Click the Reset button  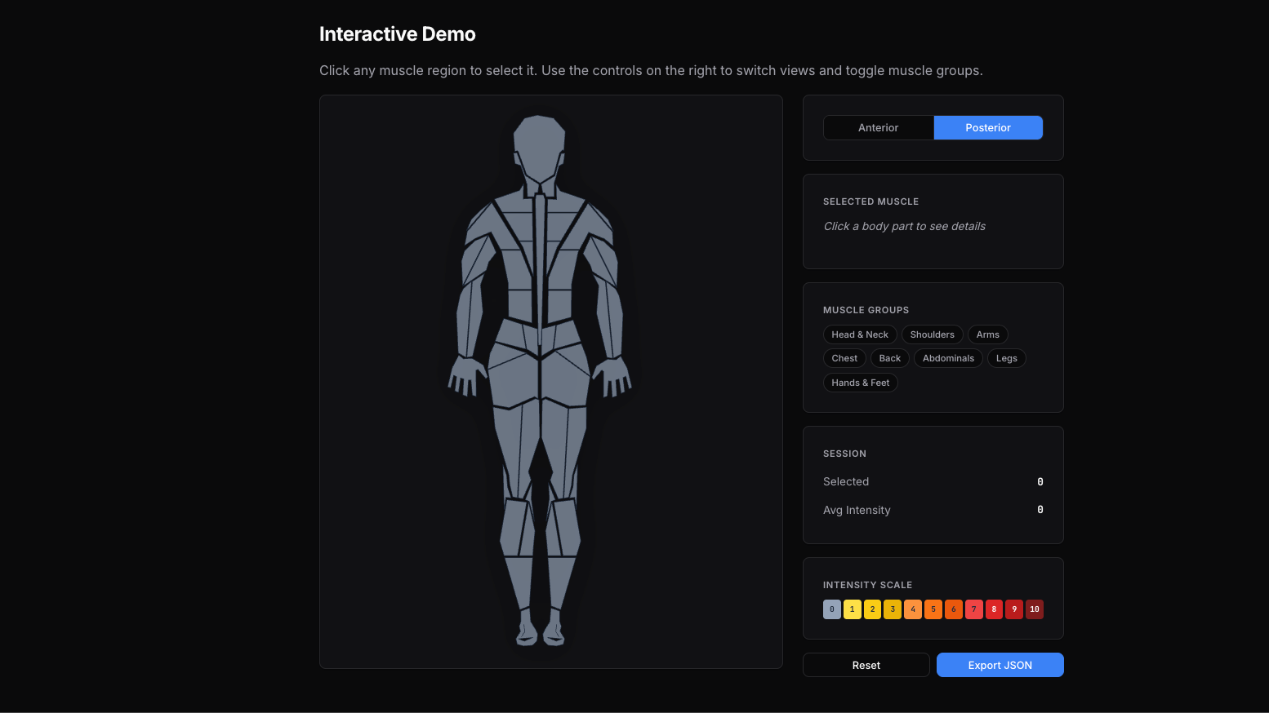866,665
